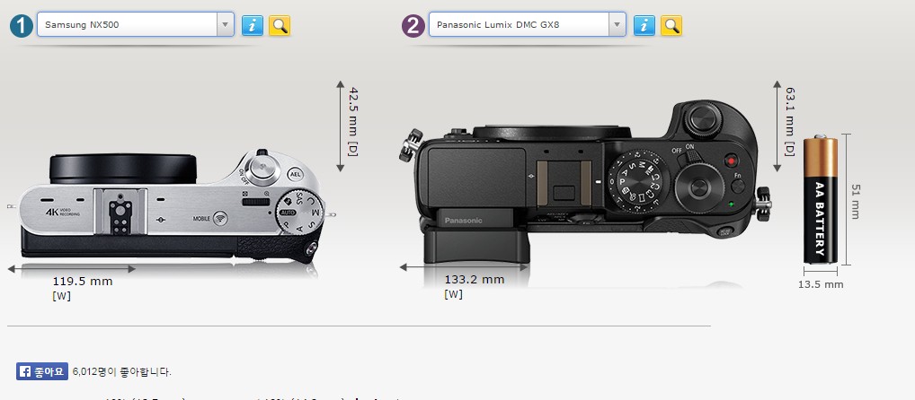Click the AA battery reference image

[x=820, y=200]
